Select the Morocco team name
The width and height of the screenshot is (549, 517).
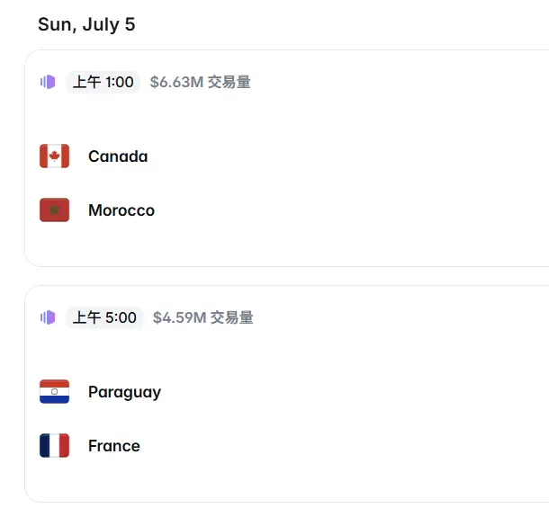pos(121,210)
